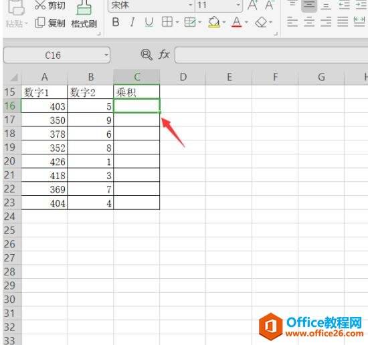Click the 乘积 header cell
368x345 pixels.
coord(136,92)
